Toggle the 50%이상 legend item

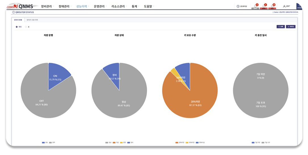(200, 143)
